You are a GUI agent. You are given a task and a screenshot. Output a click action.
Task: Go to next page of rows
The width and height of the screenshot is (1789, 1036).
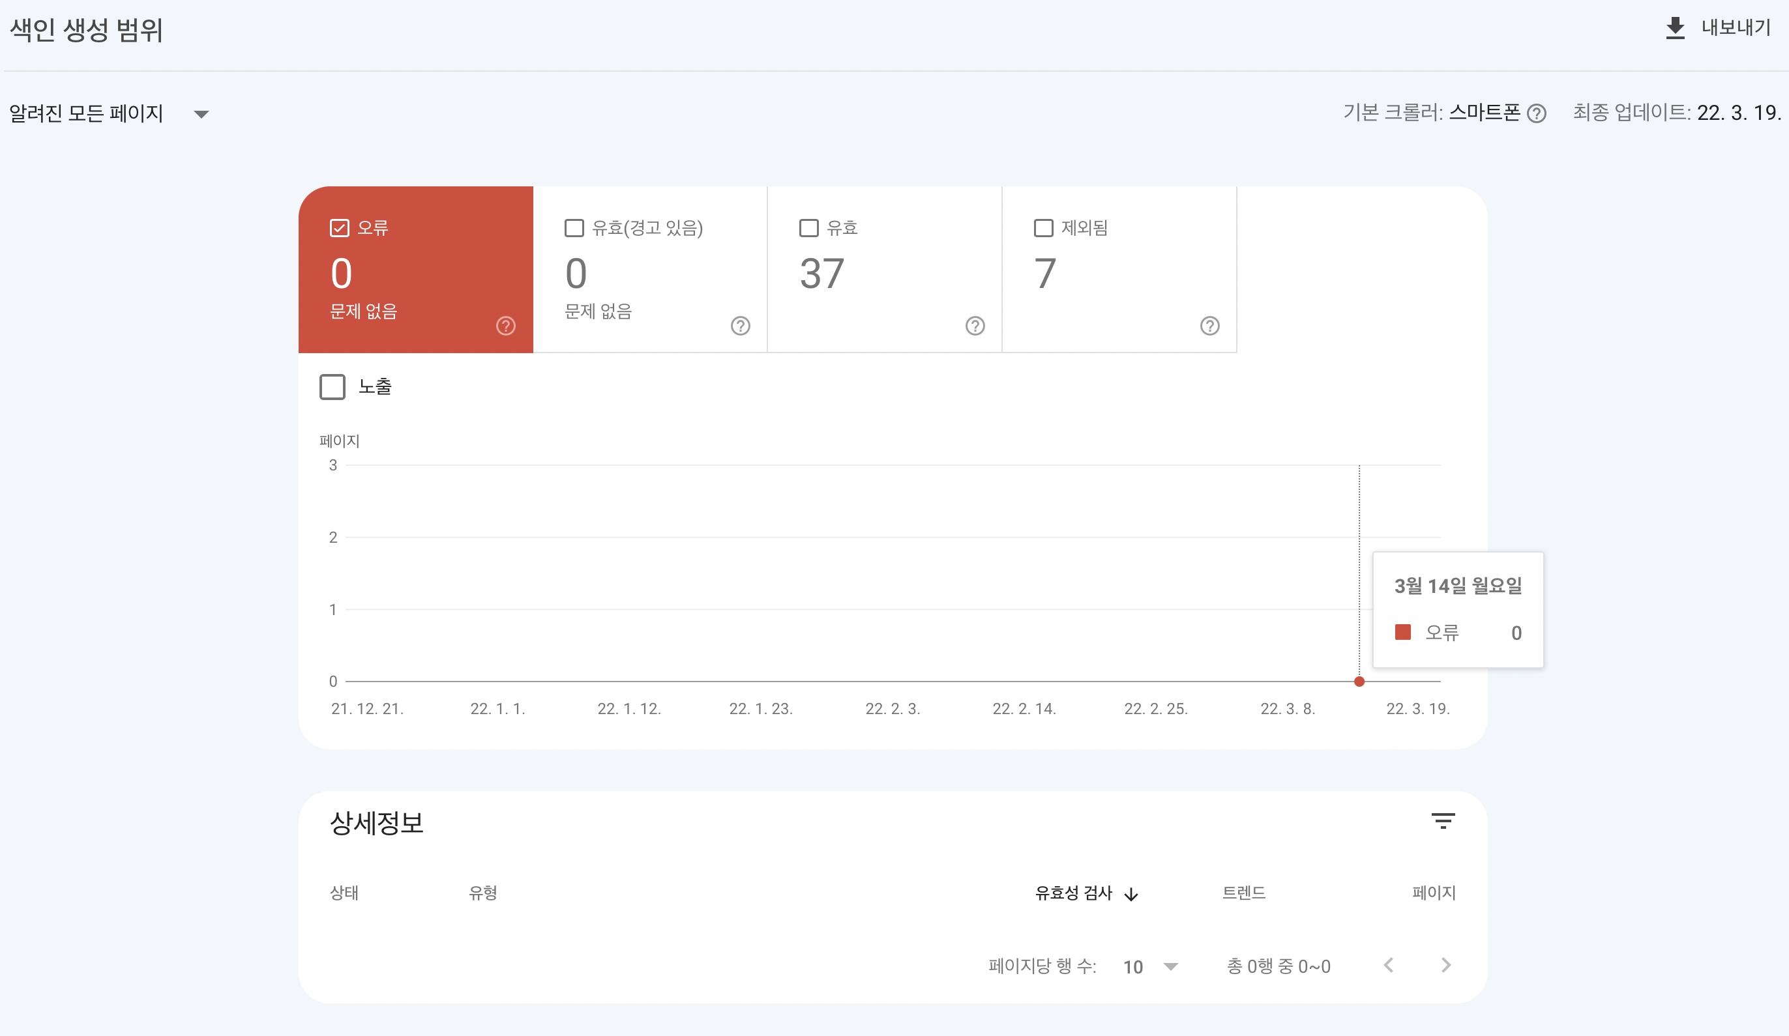(1446, 965)
